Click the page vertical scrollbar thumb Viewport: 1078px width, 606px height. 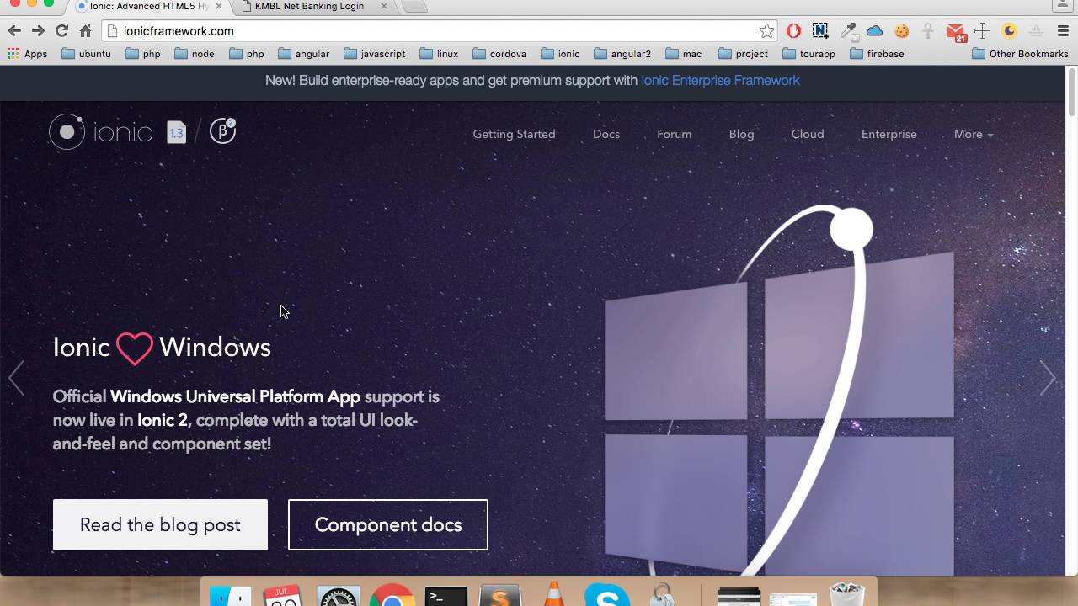[1072, 93]
